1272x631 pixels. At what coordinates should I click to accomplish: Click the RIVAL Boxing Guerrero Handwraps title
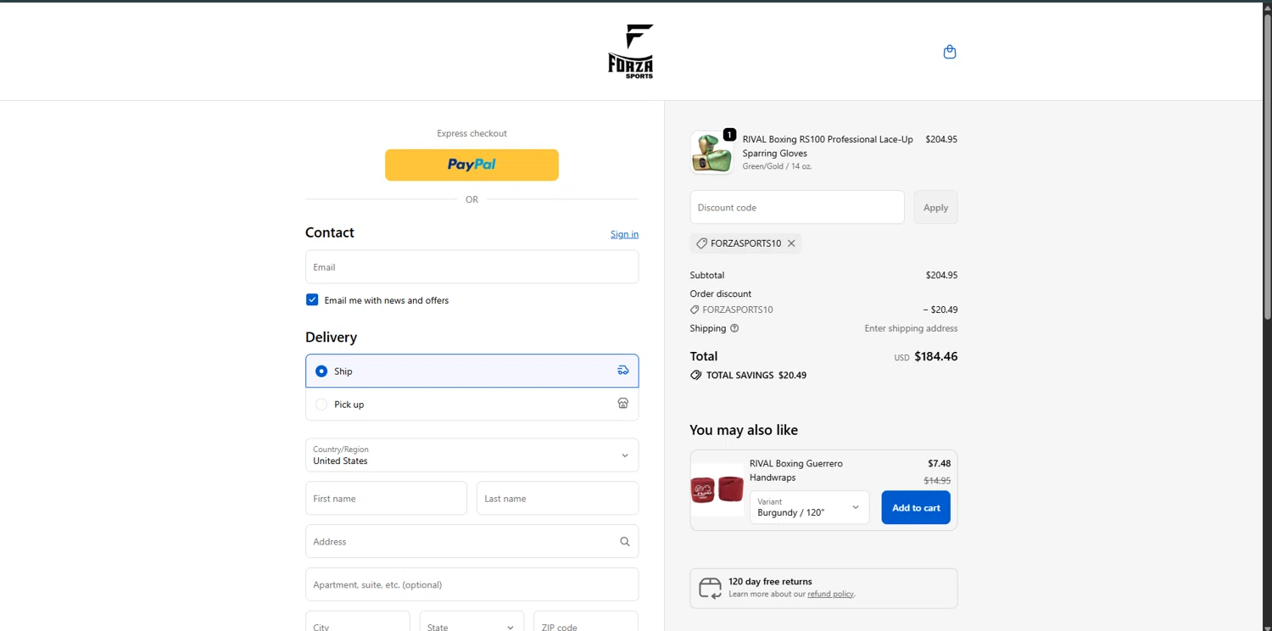tap(796, 470)
